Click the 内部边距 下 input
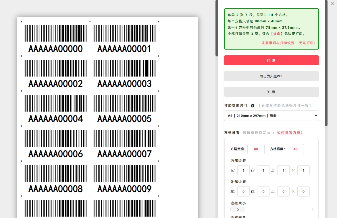This screenshot has width=337, height=218. pos(303,170)
